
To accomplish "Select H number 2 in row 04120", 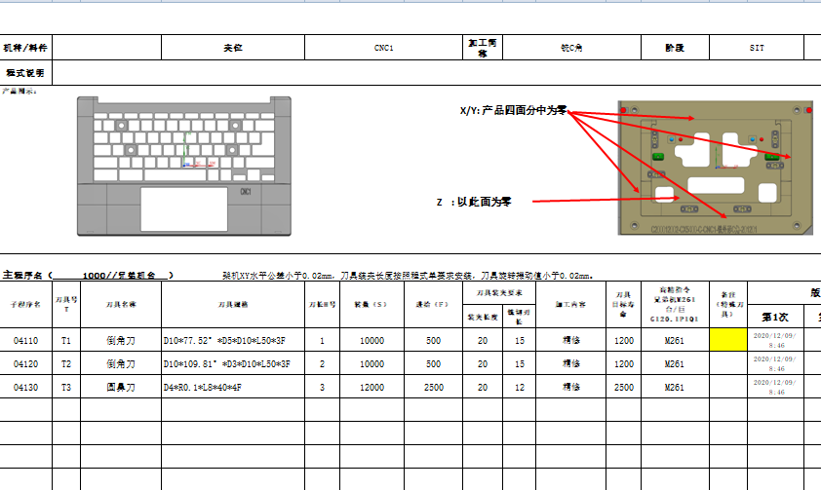I will tap(322, 363).
